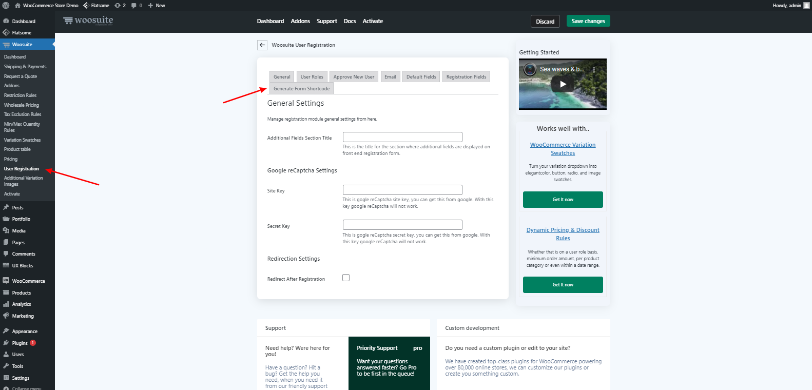Open video options three-dot menu
Screen dimensions: 812x390
[594, 69]
